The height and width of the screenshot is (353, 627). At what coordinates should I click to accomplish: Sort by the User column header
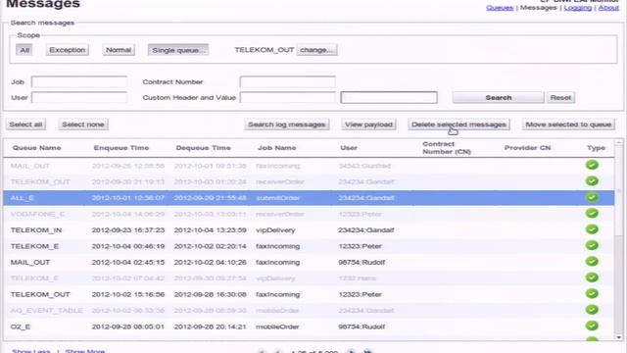[349, 148]
